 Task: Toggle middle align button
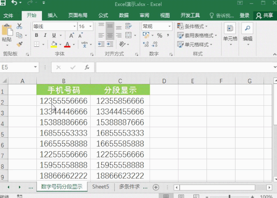[x=110, y=26]
